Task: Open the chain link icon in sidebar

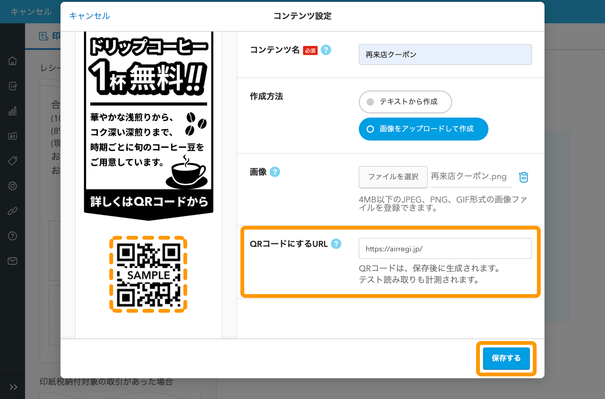Action: pos(13,211)
